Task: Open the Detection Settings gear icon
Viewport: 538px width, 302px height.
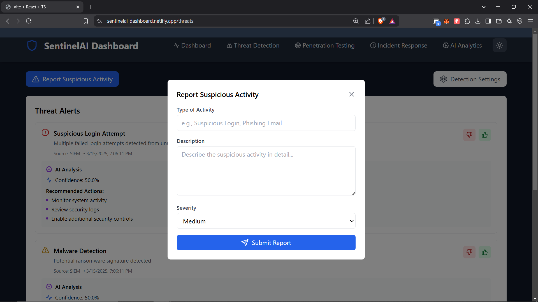Action: [x=443, y=79]
